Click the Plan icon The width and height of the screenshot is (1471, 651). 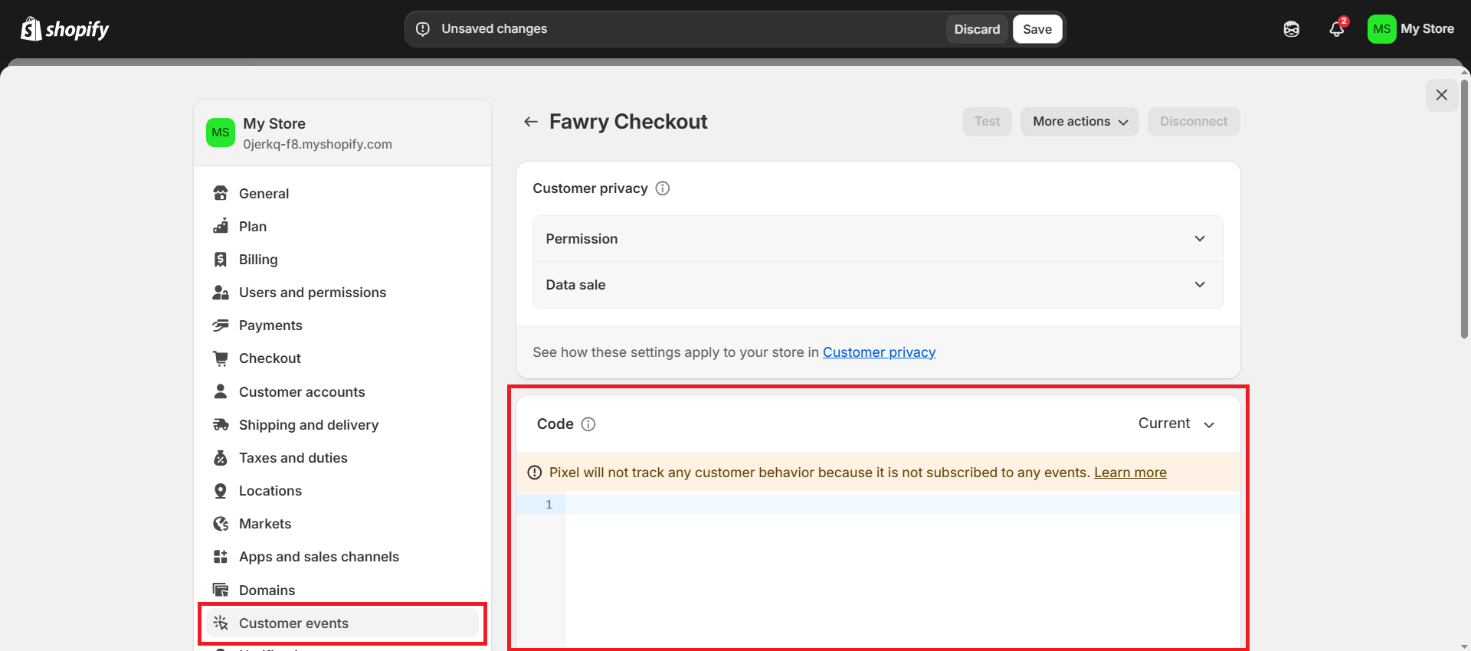[x=221, y=226]
